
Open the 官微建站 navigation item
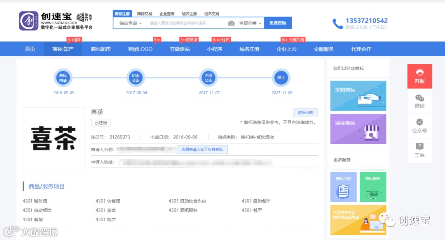coord(180,49)
